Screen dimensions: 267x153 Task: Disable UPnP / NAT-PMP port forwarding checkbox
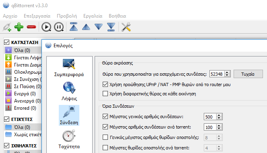click(105, 85)
